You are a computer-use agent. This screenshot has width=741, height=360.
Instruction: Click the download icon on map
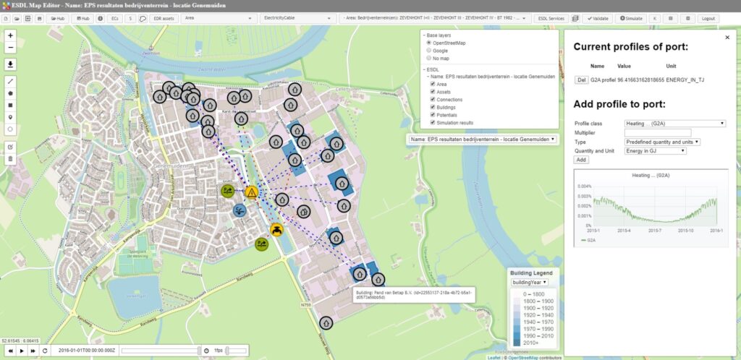10,64
